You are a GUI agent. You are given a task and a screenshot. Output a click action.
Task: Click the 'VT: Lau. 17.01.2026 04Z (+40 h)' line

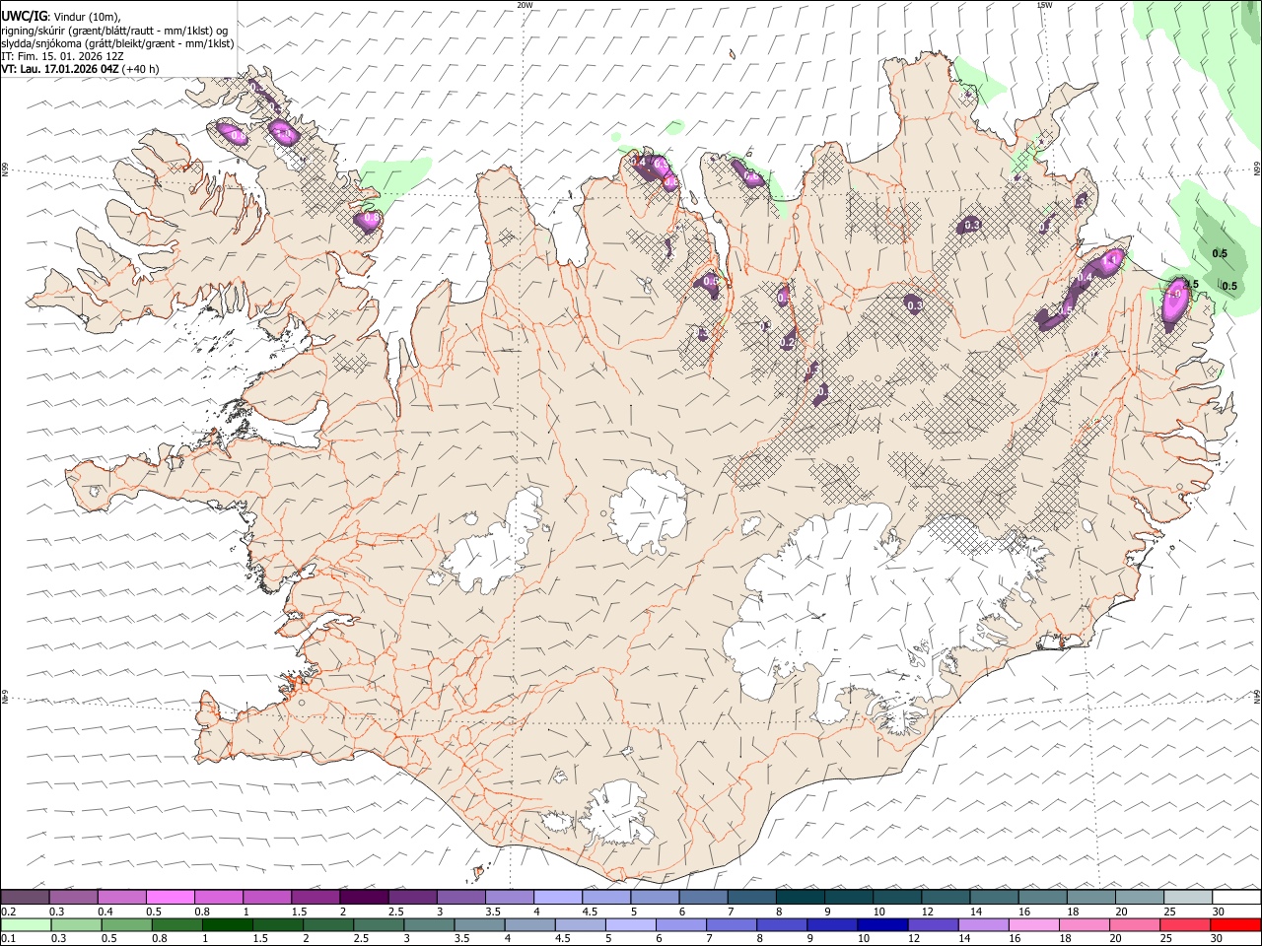click(80, 69)
